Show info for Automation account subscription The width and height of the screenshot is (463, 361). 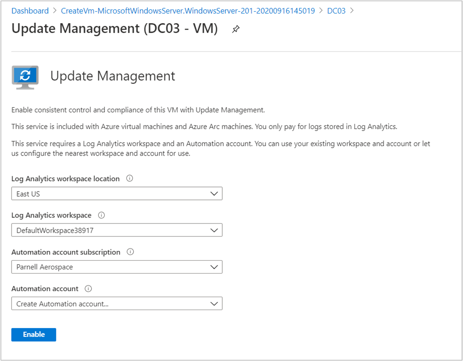(130, 252)
